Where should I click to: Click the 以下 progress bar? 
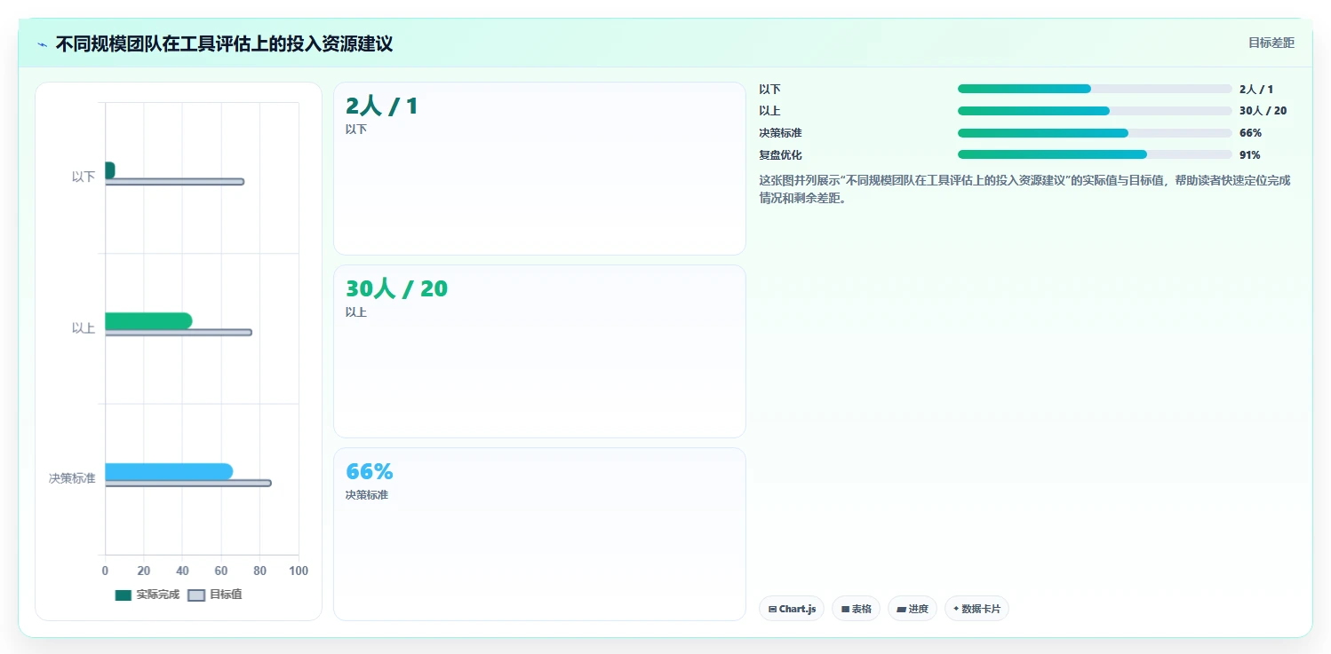point(1095,89)
